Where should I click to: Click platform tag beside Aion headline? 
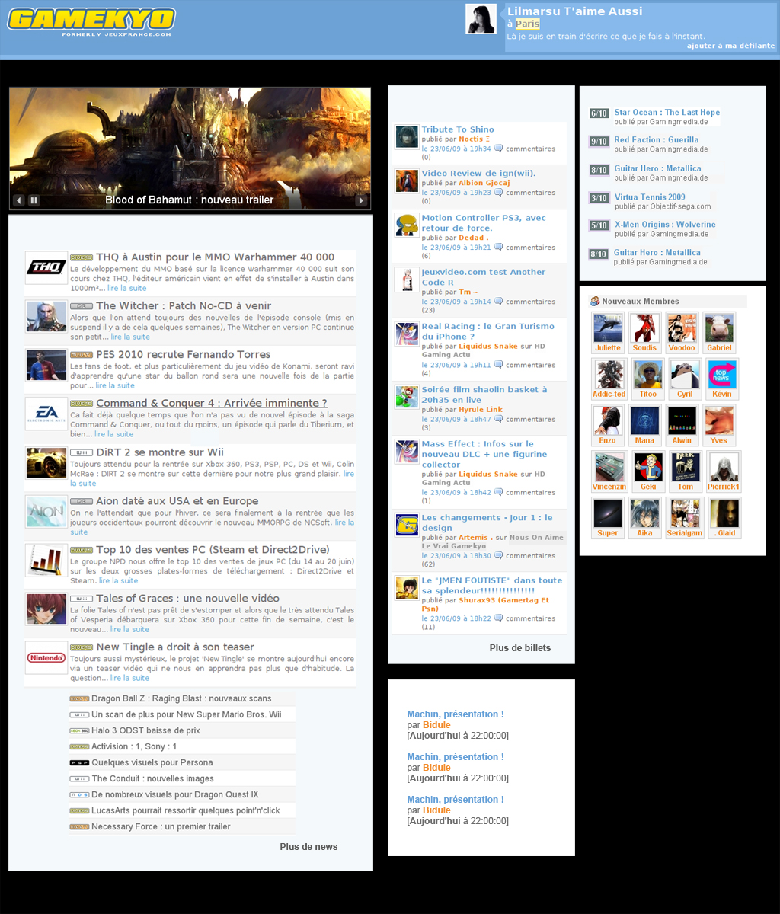click(82, 501)
